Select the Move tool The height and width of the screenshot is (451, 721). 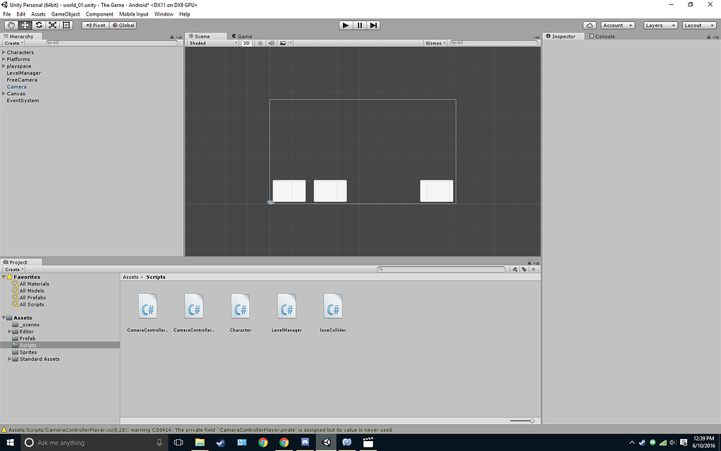[25, 25]
